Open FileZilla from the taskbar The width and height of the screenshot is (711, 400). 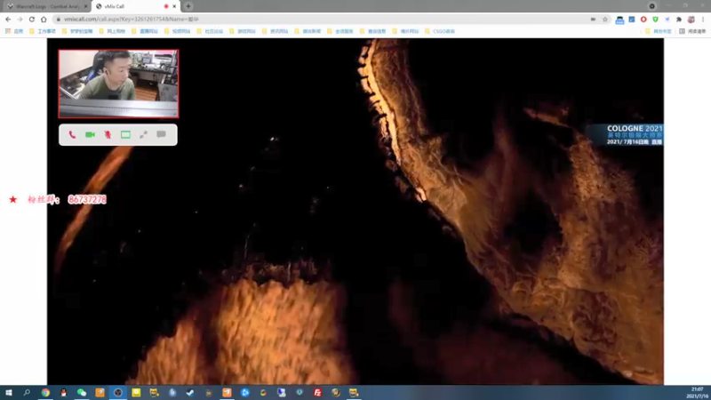pyautogui.click(x=317, y=392)
